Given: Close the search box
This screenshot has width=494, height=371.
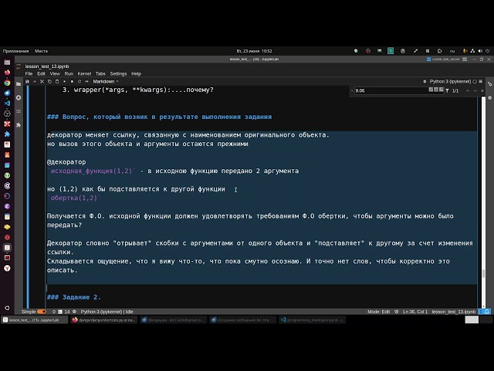Looking at the screenshot, I should 482,90.
